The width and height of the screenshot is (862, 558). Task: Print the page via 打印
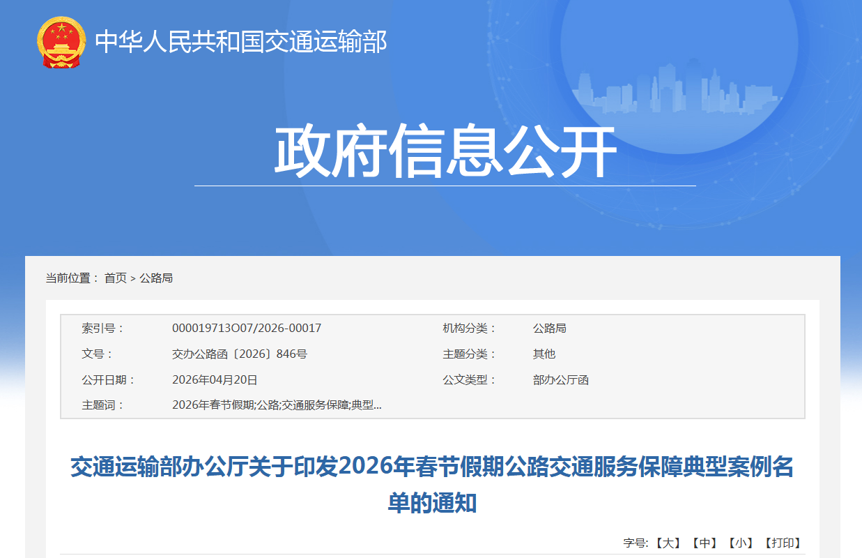click(783, 543)
